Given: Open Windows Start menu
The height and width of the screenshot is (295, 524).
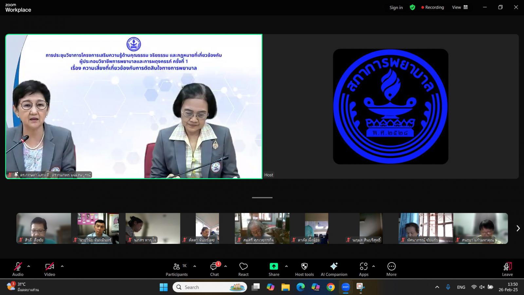Looking at the screenshot, I should (164, 287).
